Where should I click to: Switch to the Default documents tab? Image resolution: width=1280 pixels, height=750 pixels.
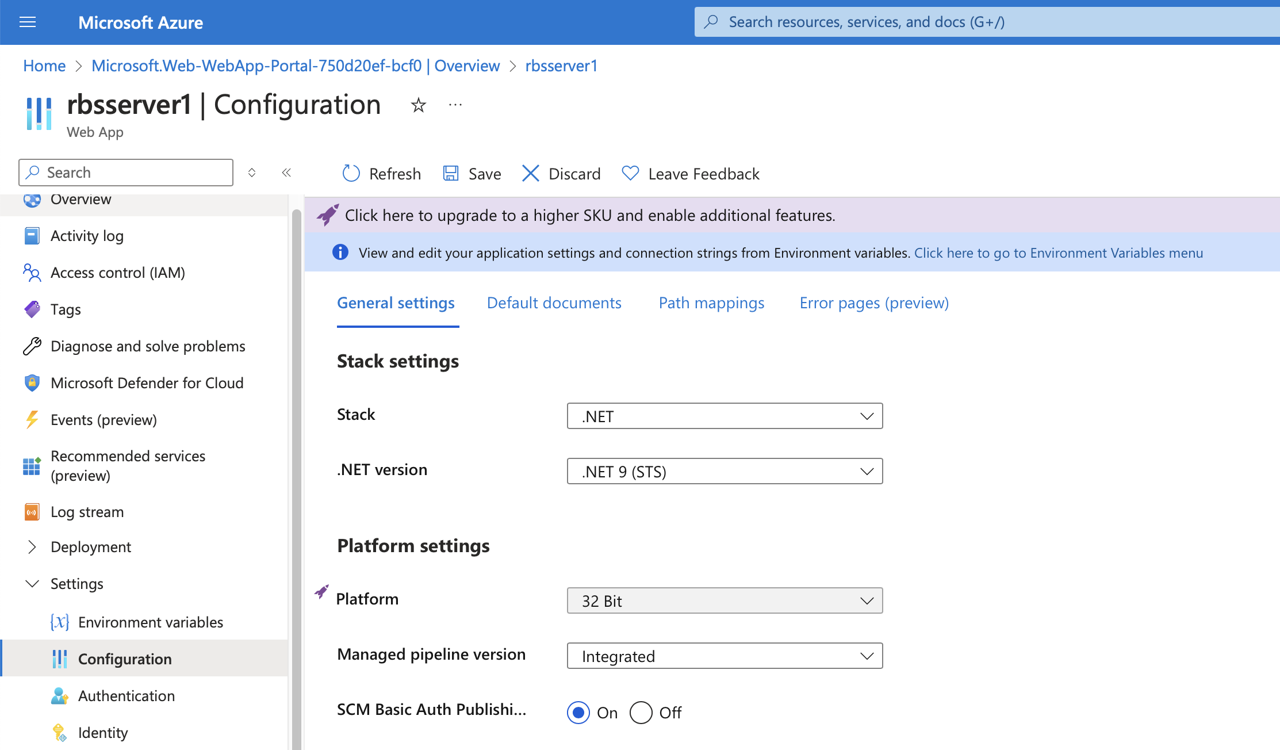click(x=554, y=303)
